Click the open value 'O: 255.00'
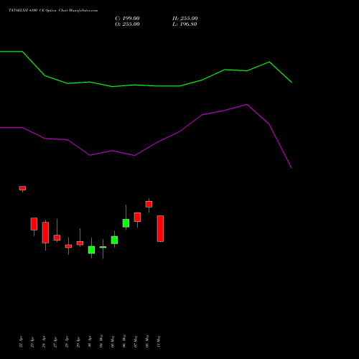This screenshot has width=359, height=359. click(127, 24)
